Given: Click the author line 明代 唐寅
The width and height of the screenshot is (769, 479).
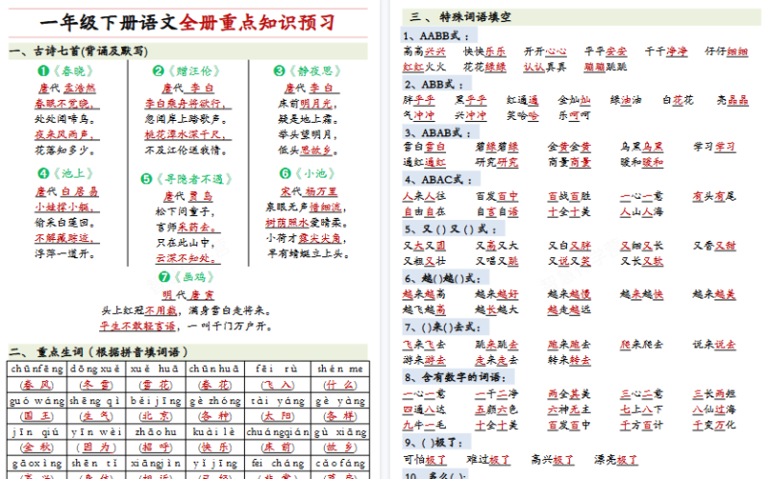Looking at the screenshot, I should (x=188, y=295).
